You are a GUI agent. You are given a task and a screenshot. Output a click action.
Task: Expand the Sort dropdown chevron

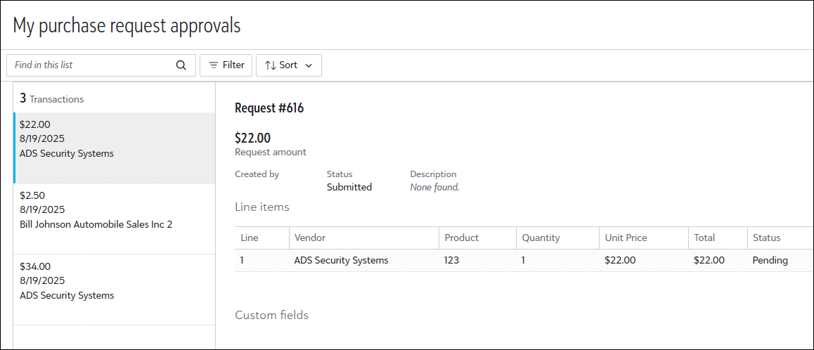[309, 65]
